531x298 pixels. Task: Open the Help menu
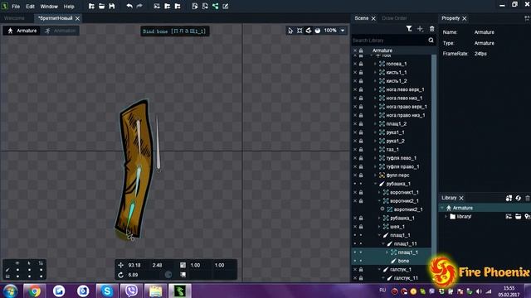(69, 7)
